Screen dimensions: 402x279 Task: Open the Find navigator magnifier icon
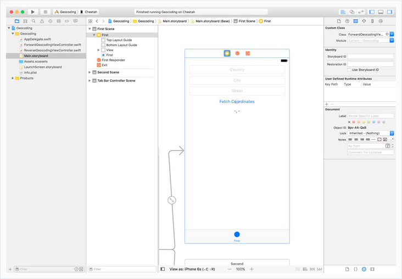(x=33, y=21)
